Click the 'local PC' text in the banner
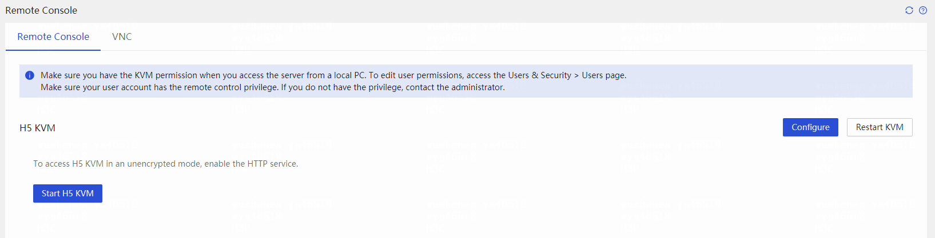Image resolution: width=935 pixels, height=238 pixels. (350, 75)
